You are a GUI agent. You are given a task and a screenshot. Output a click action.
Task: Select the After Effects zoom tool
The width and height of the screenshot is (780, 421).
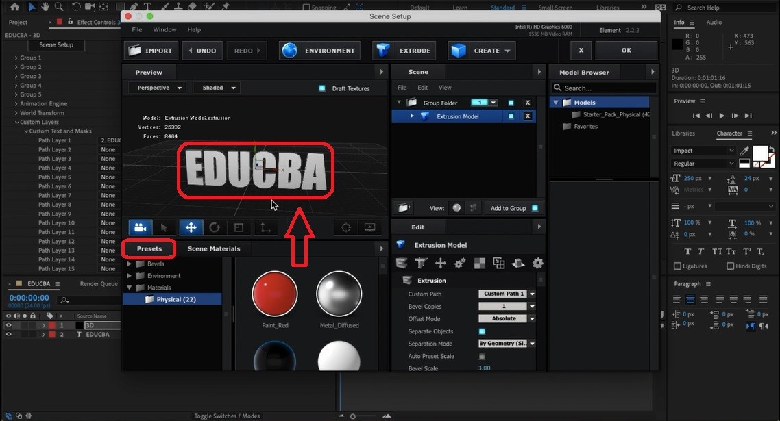pos(59,6)
